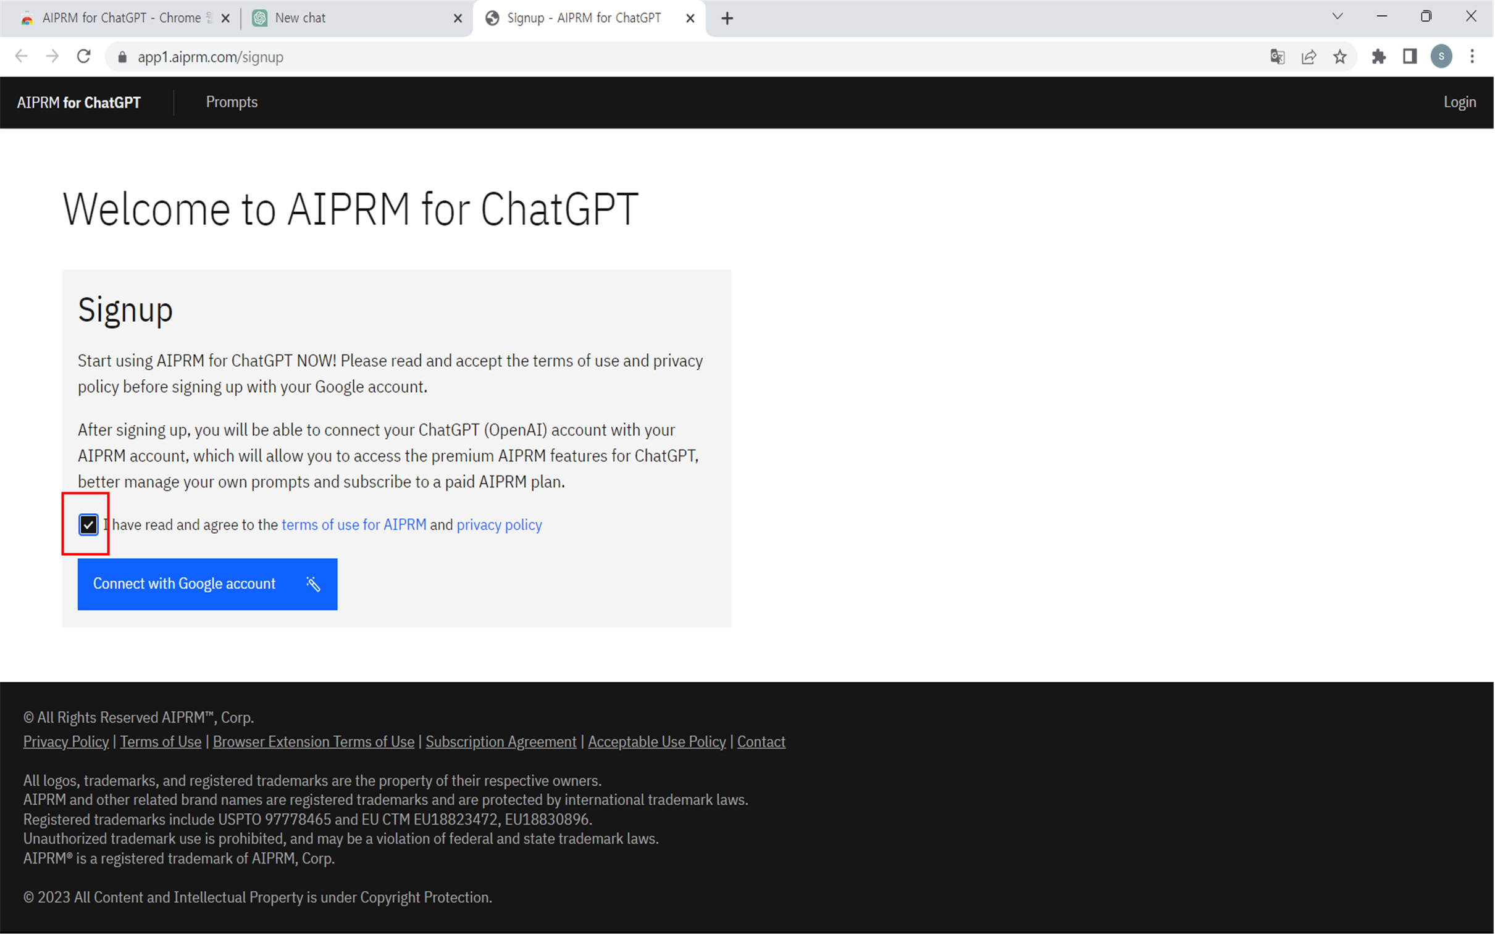Open footer Privacy Policy link
The height and width of the screenshot is (935, 1495).
65,742
